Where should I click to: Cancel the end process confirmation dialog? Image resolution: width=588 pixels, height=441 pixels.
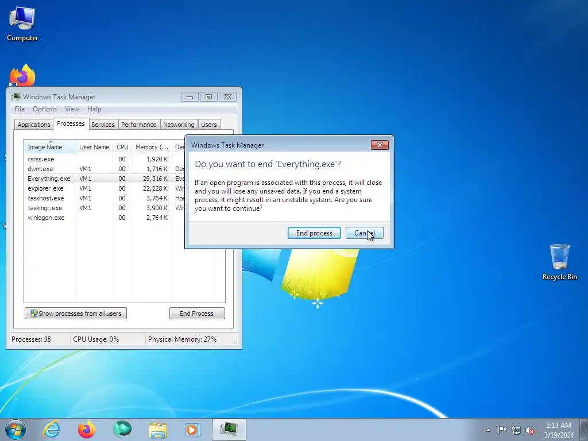pyautogui.click(x=365, y=233)
